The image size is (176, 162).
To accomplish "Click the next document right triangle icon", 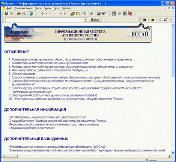I will [65, 14].
